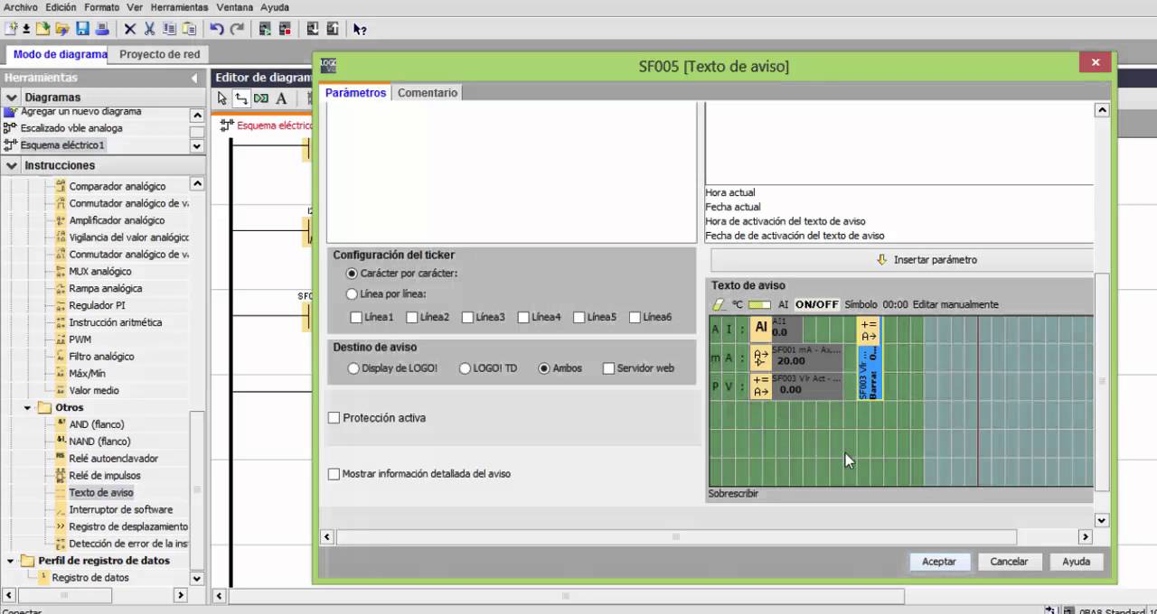Viewport: 1157px width, 614px height.
Task: Stop LOGO! with the red-square device icon
Action: pyautogui.click(x=285, y=29)
